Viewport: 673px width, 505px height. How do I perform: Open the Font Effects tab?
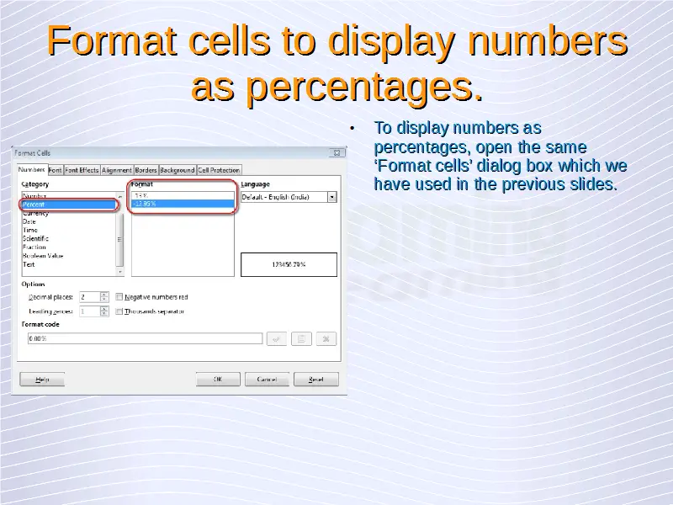[x=82, y=170]
